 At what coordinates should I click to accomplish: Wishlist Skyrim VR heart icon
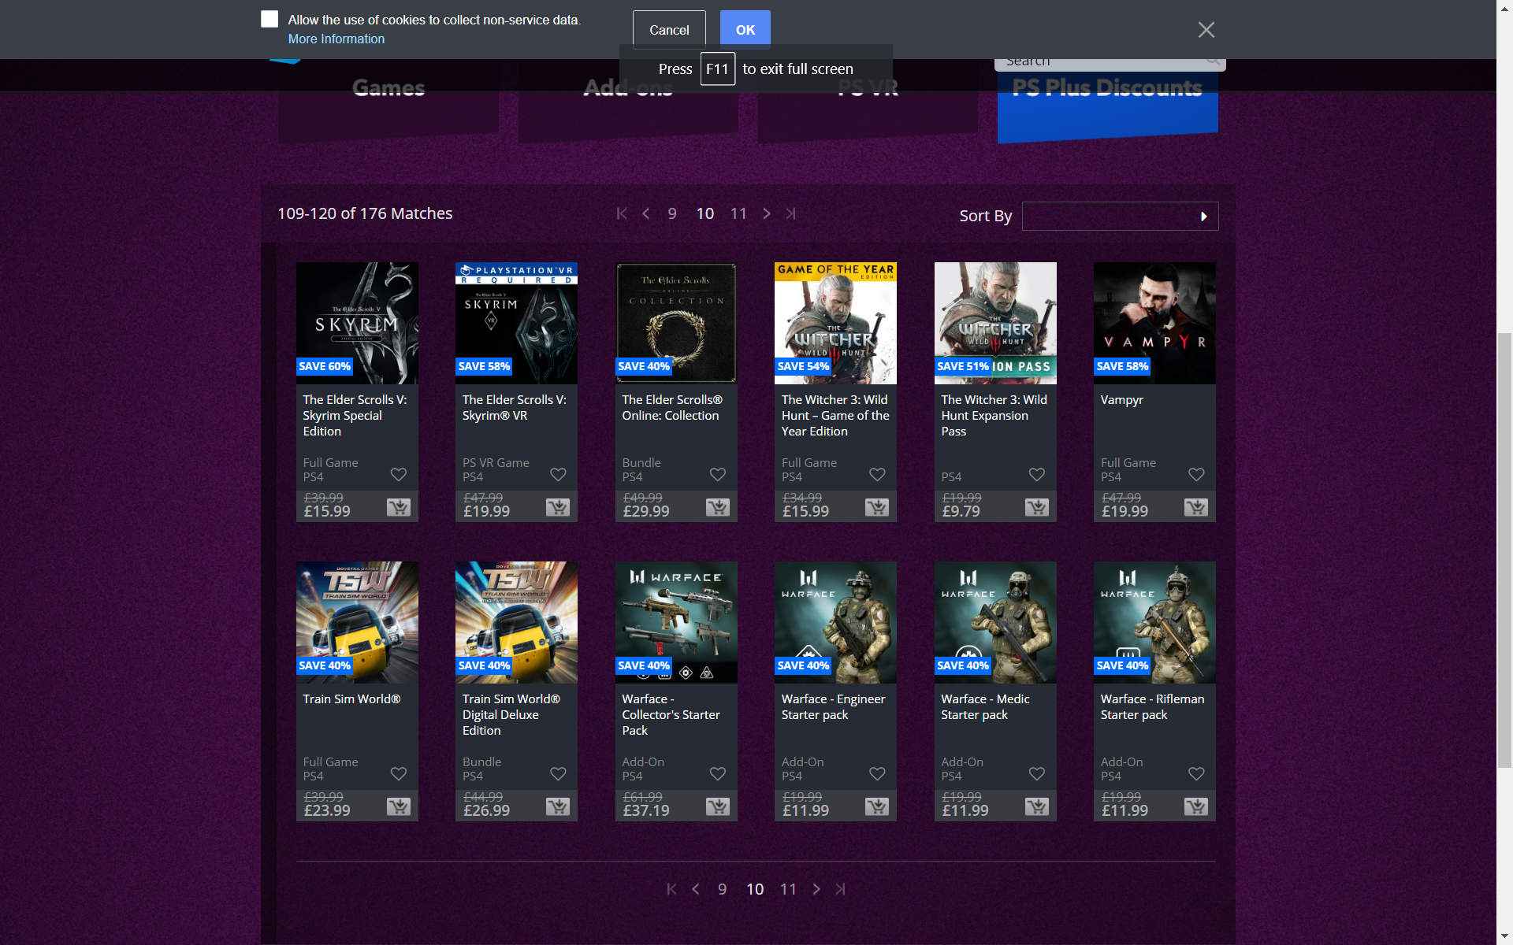point(558,474)
